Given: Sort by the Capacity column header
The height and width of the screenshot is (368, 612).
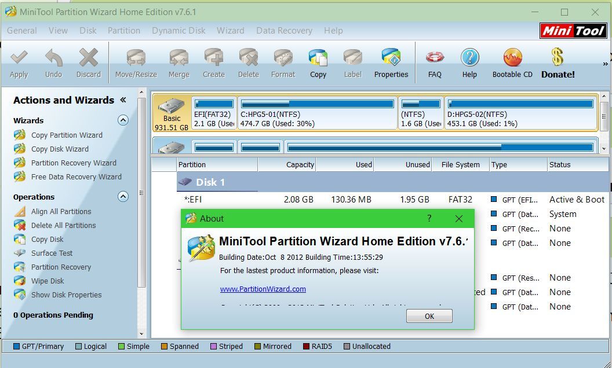Looking at the screenshot, I should (286, 164).
